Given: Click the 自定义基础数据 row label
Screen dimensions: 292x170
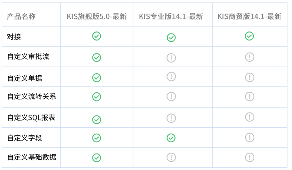Looking at the screenshot, I should coord(31,157).
